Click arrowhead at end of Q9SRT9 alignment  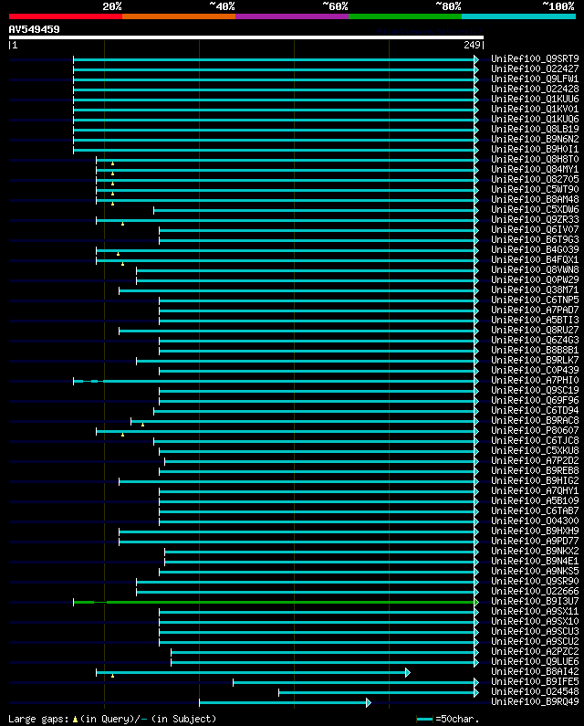(x=476, y=59)
